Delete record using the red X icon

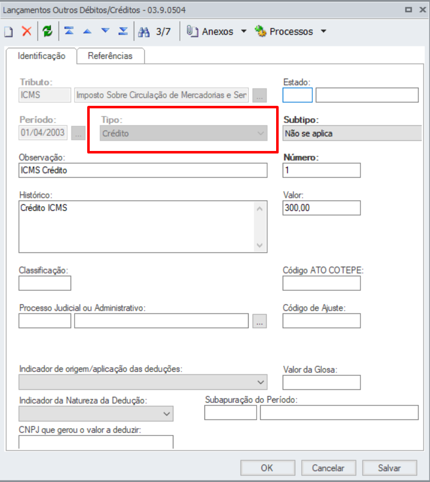pos(27,32)
